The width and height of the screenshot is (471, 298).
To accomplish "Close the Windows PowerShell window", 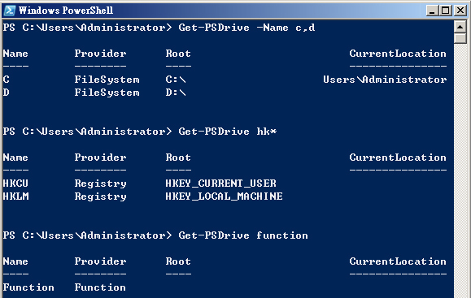I will (x=460, y=11).
